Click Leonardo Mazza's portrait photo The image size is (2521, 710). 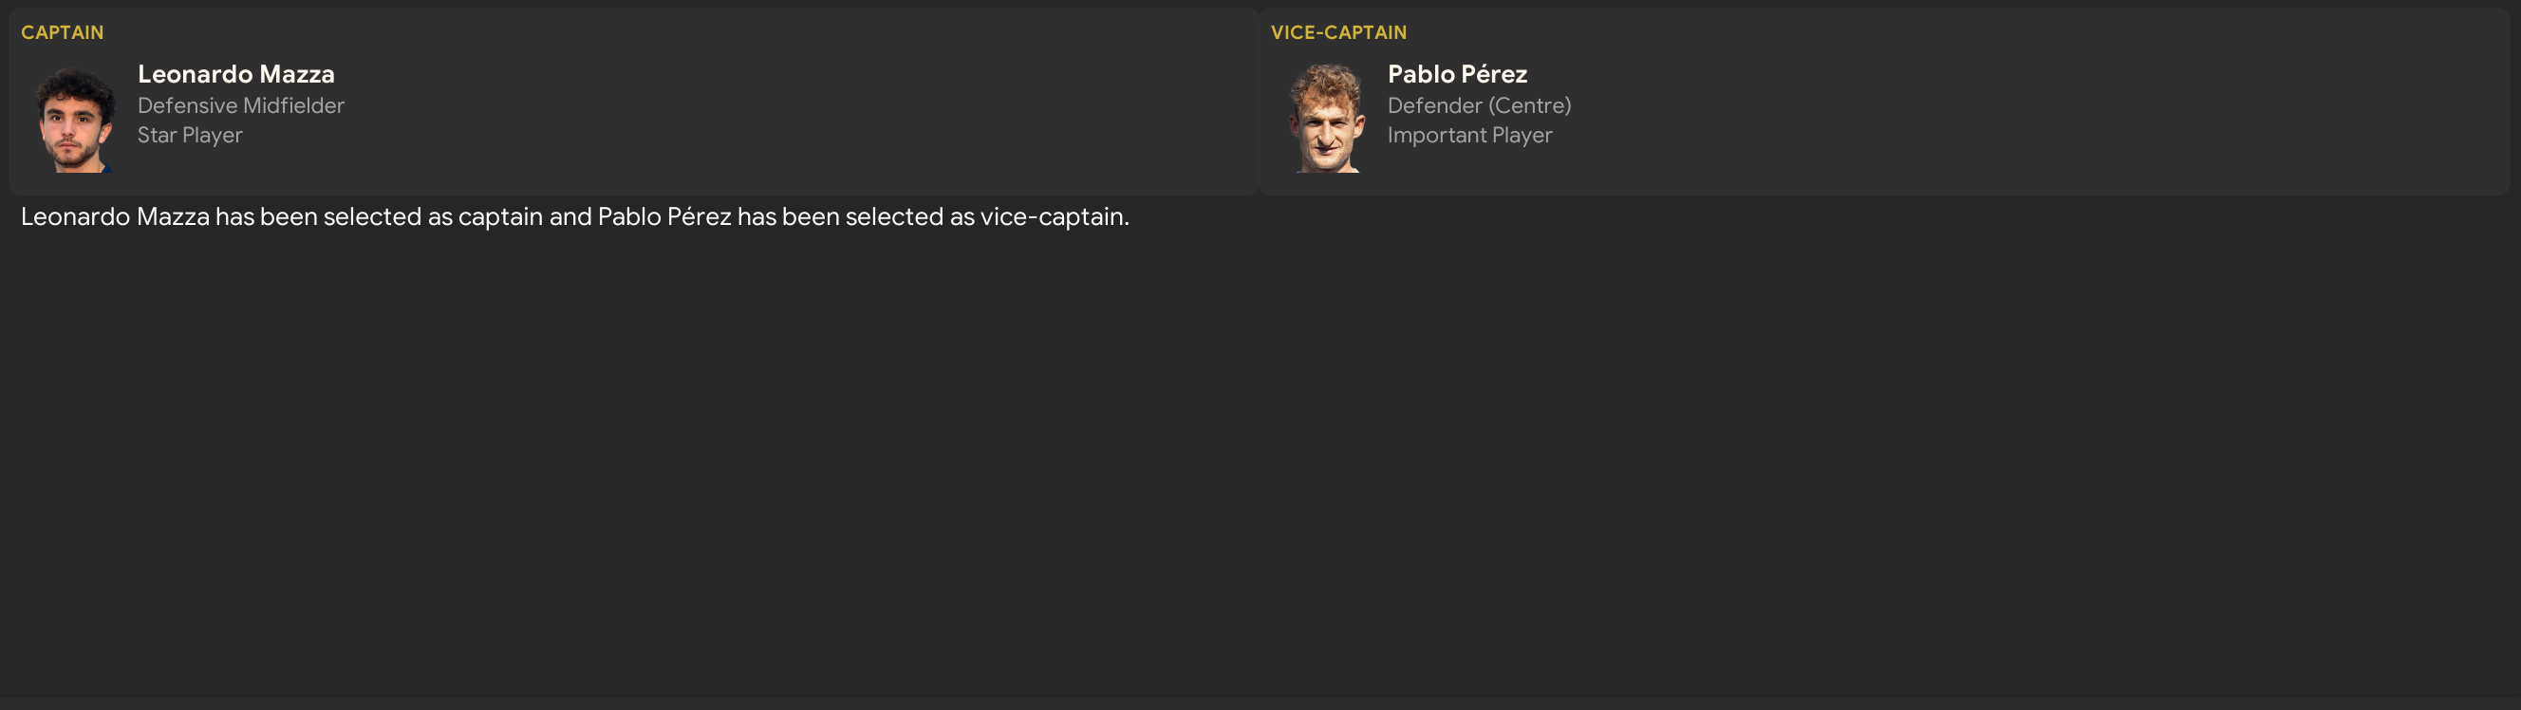[x=74, y=120]
